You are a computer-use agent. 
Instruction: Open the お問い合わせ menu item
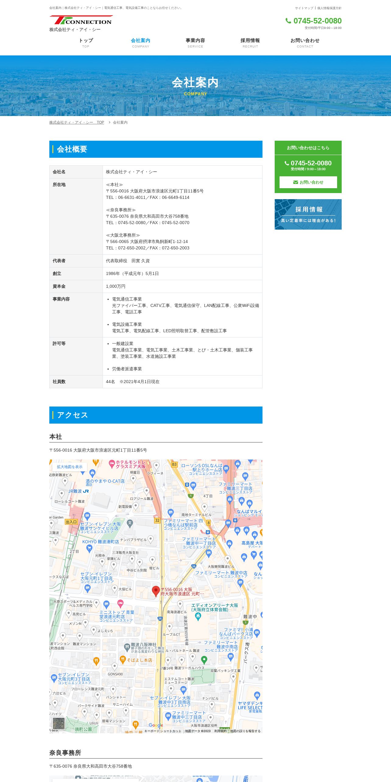305,43
